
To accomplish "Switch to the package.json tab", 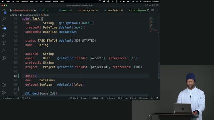I will click(x=88, y=10).
